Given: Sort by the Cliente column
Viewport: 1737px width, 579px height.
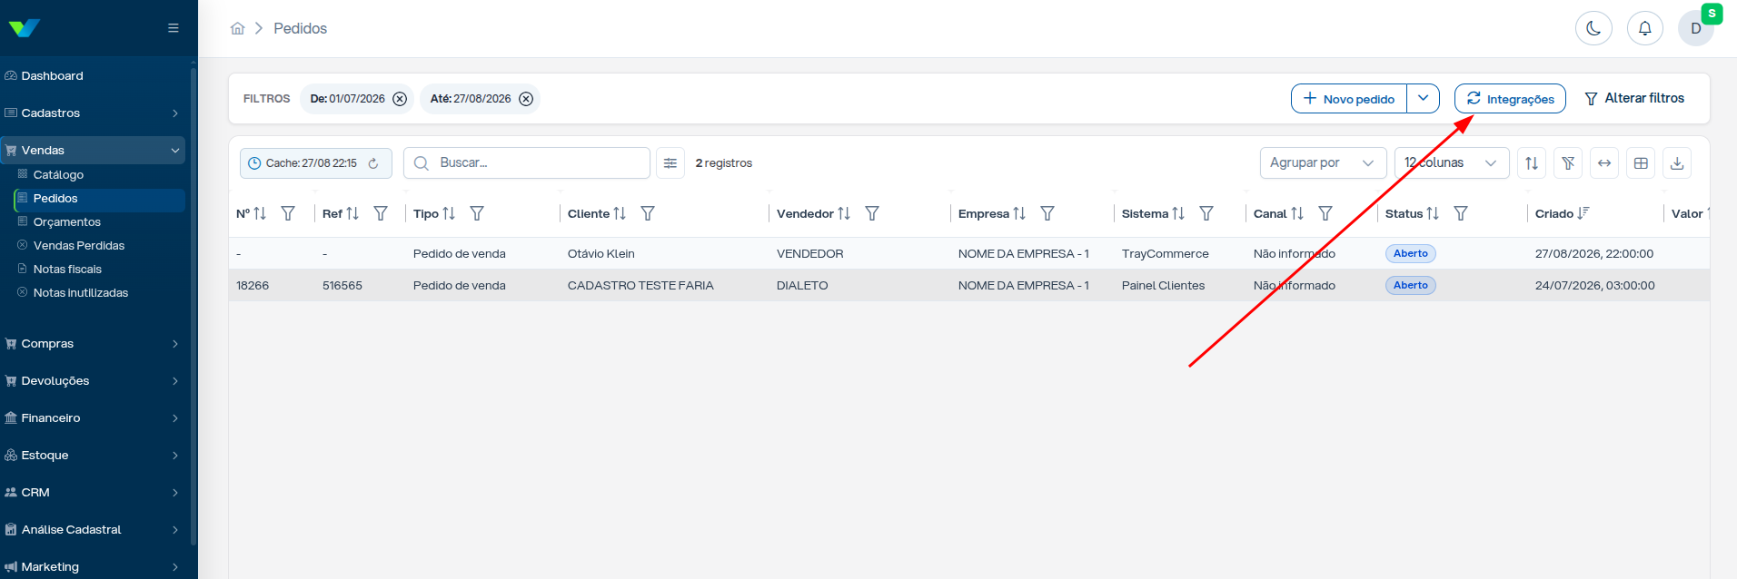Looking at the screenshot, I should click(620, 214).
